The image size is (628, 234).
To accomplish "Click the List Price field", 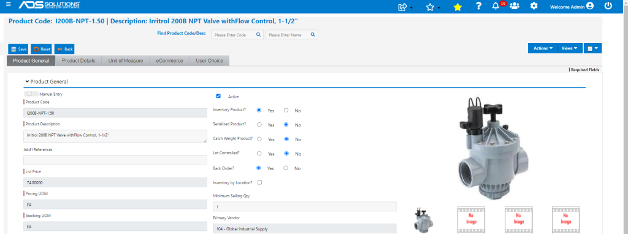I will pyautogui.click(x=115, y=182).
